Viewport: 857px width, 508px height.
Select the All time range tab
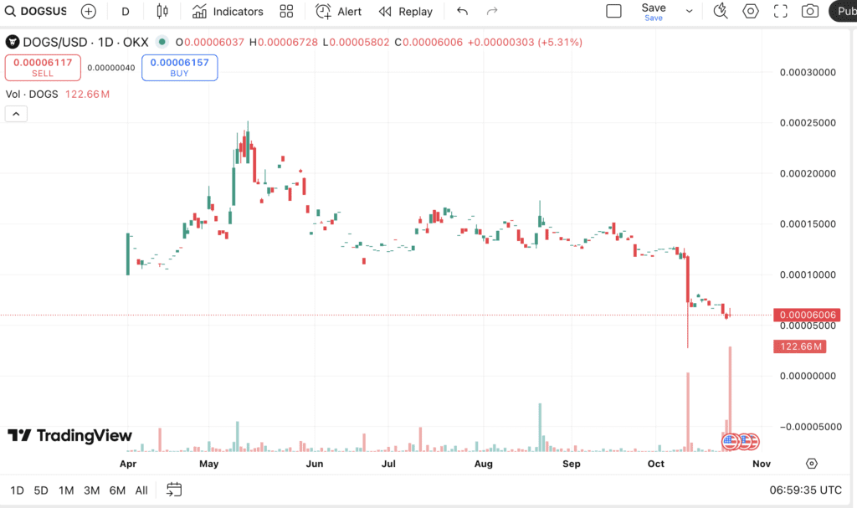pos(141,490)
